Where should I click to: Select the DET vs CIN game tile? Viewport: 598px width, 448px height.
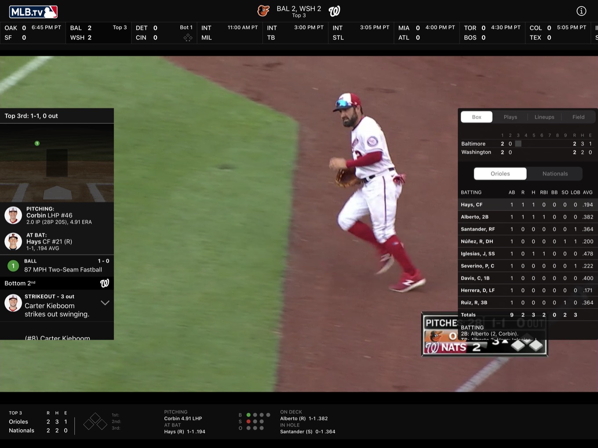164,33
